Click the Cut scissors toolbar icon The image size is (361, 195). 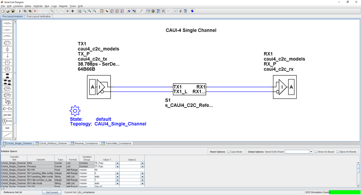click(x=20, y=11)
